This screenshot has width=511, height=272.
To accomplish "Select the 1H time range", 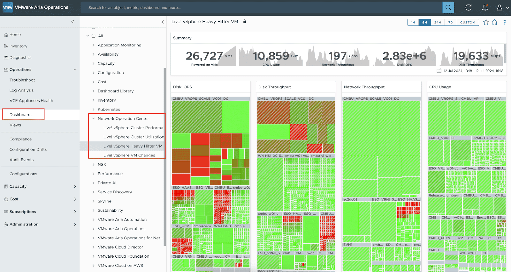I will click(413, 22).
